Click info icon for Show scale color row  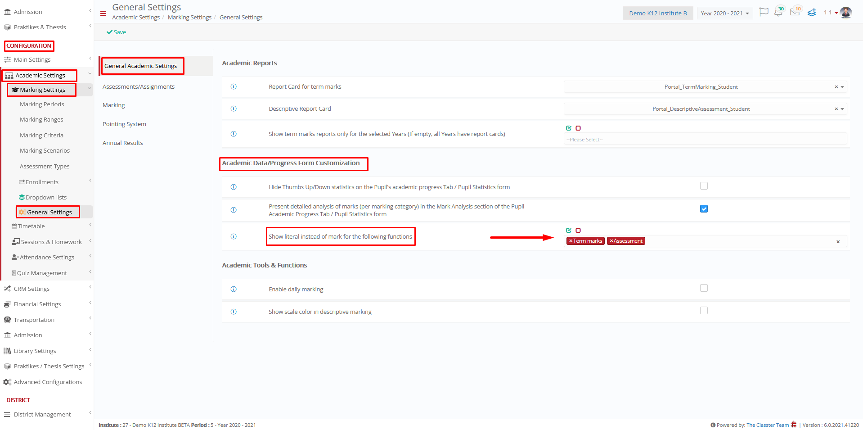234,312
